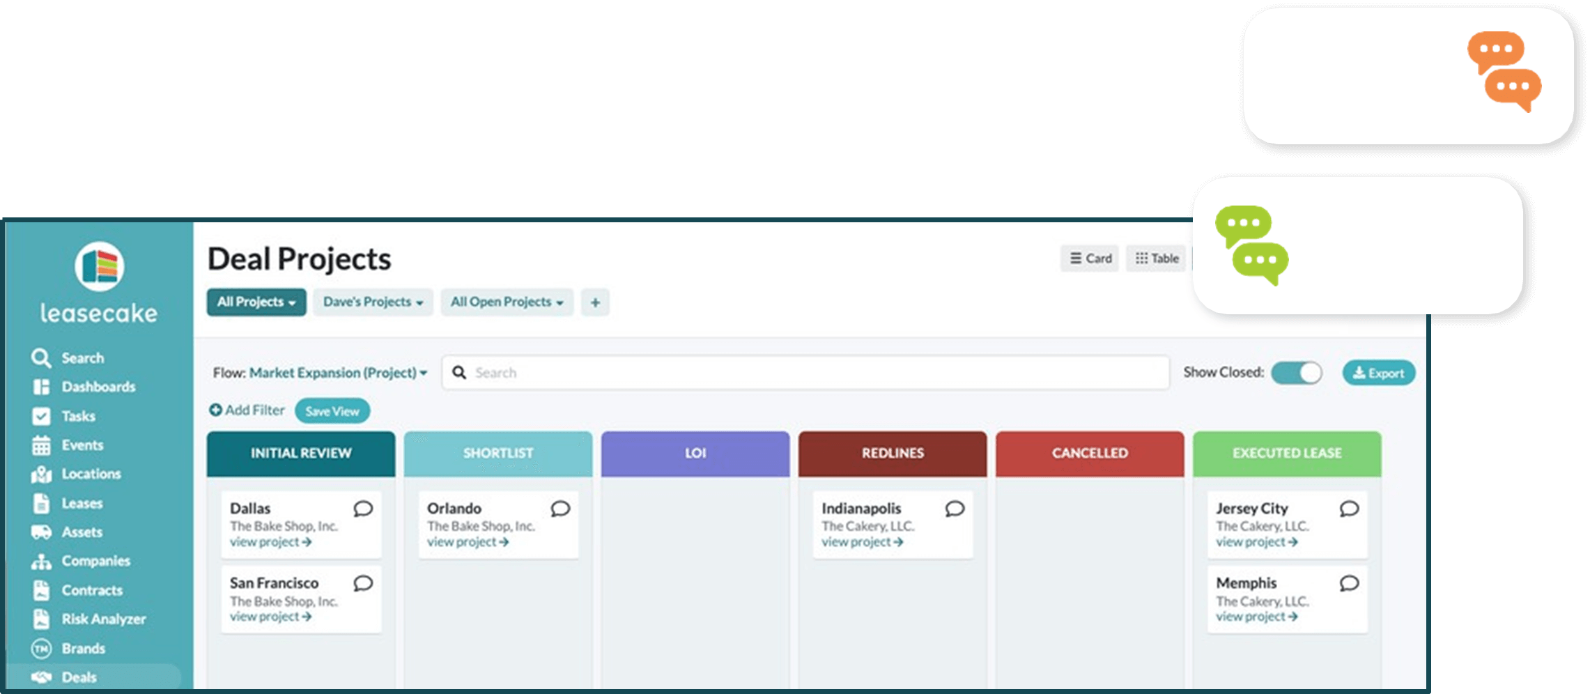
Task: Select the Risk Analyzer sidebar item
Action: 103,619
